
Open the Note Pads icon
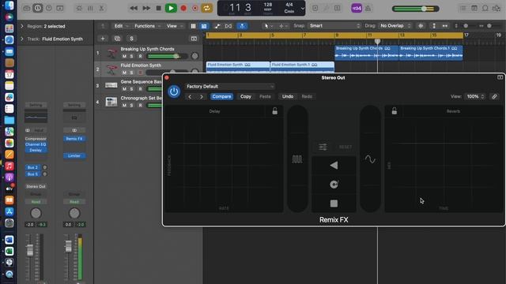(x=474, y=8)
